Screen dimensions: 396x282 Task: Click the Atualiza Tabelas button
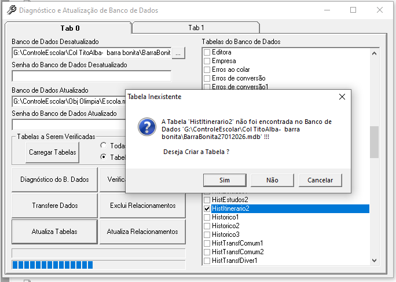(54, 232)
